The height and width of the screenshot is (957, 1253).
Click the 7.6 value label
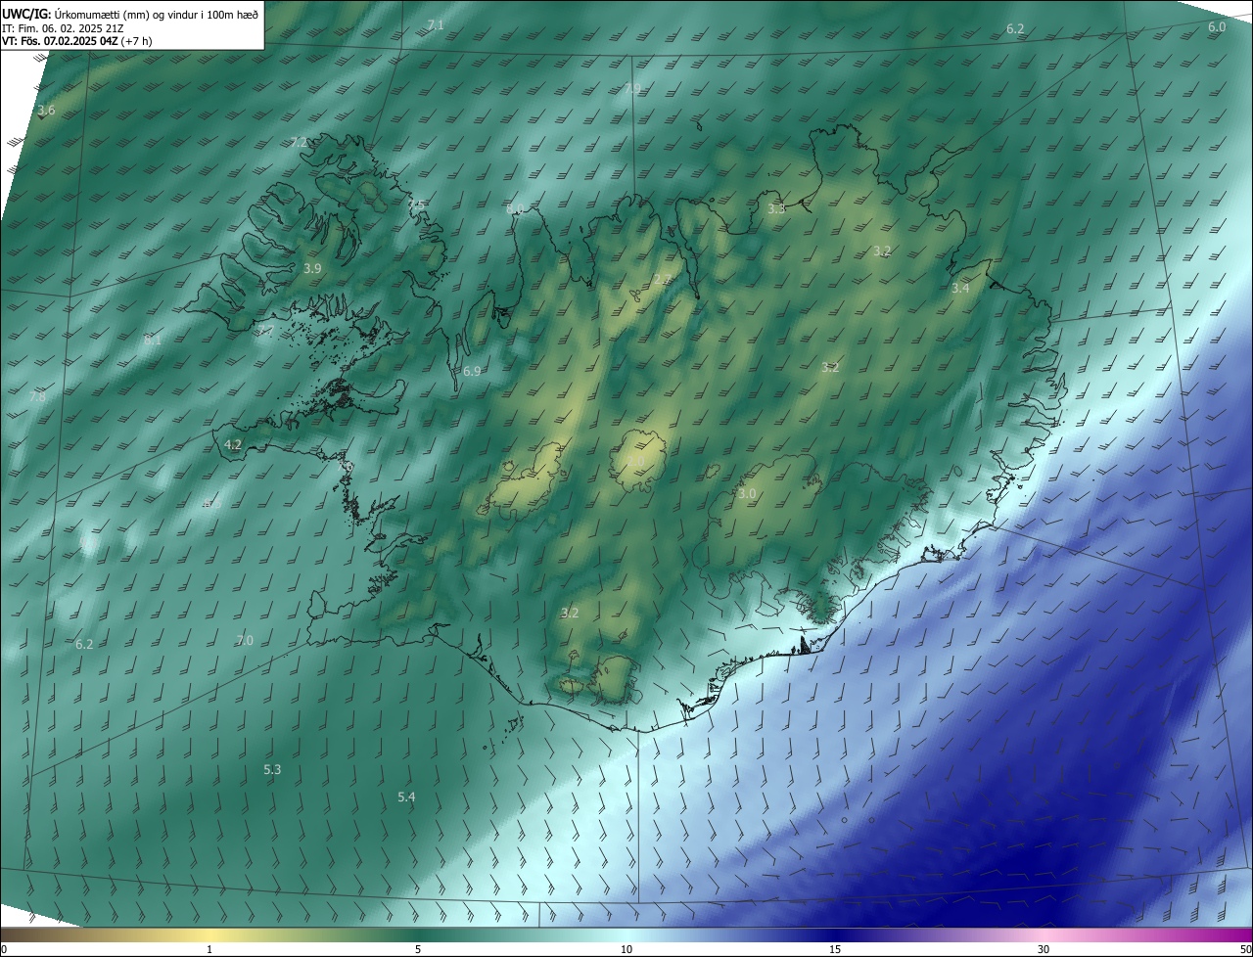pos(345,468)
